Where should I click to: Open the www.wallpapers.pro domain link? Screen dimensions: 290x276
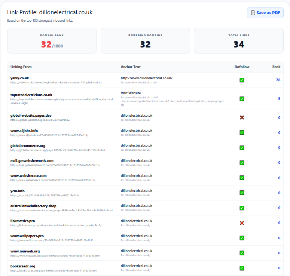pos(27,236)
